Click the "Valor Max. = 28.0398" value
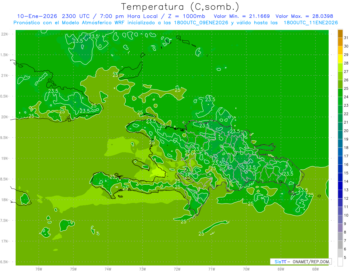 (x=304, y=16)
